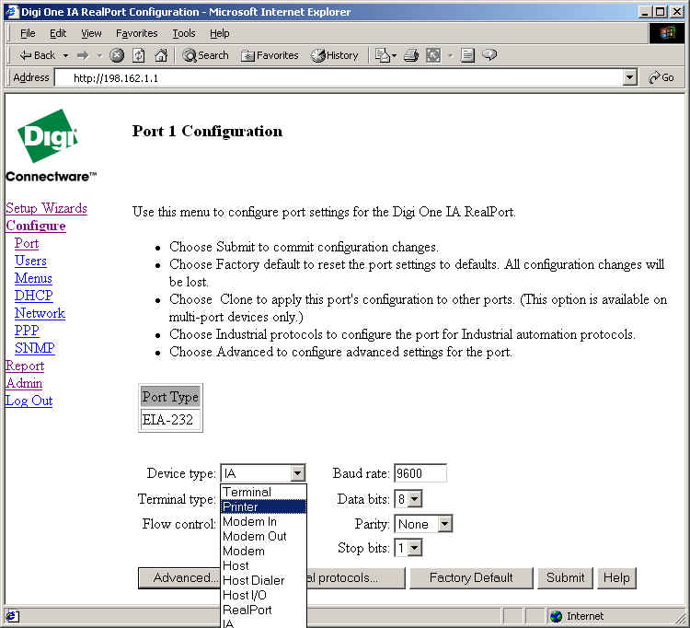Open the Tools menu
Screen dimensions: 690x628
(184, 33)
